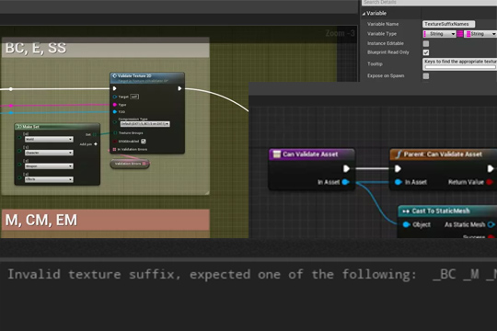Click In Asset input pin on Parent node

coord(399,182)
